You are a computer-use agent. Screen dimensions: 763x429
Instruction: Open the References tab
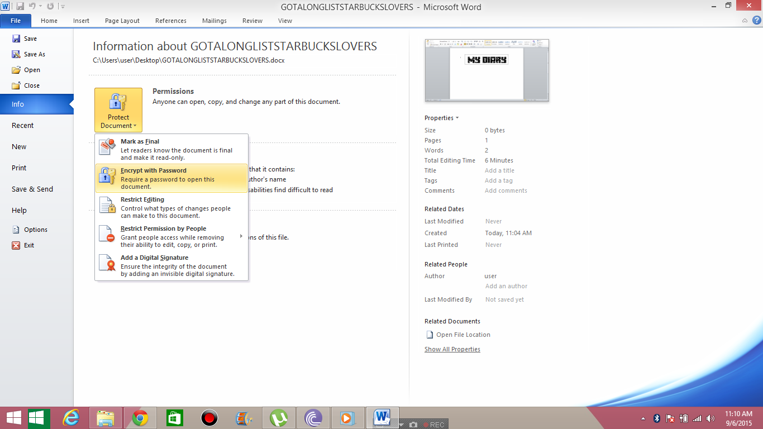[x=171, y=21]
